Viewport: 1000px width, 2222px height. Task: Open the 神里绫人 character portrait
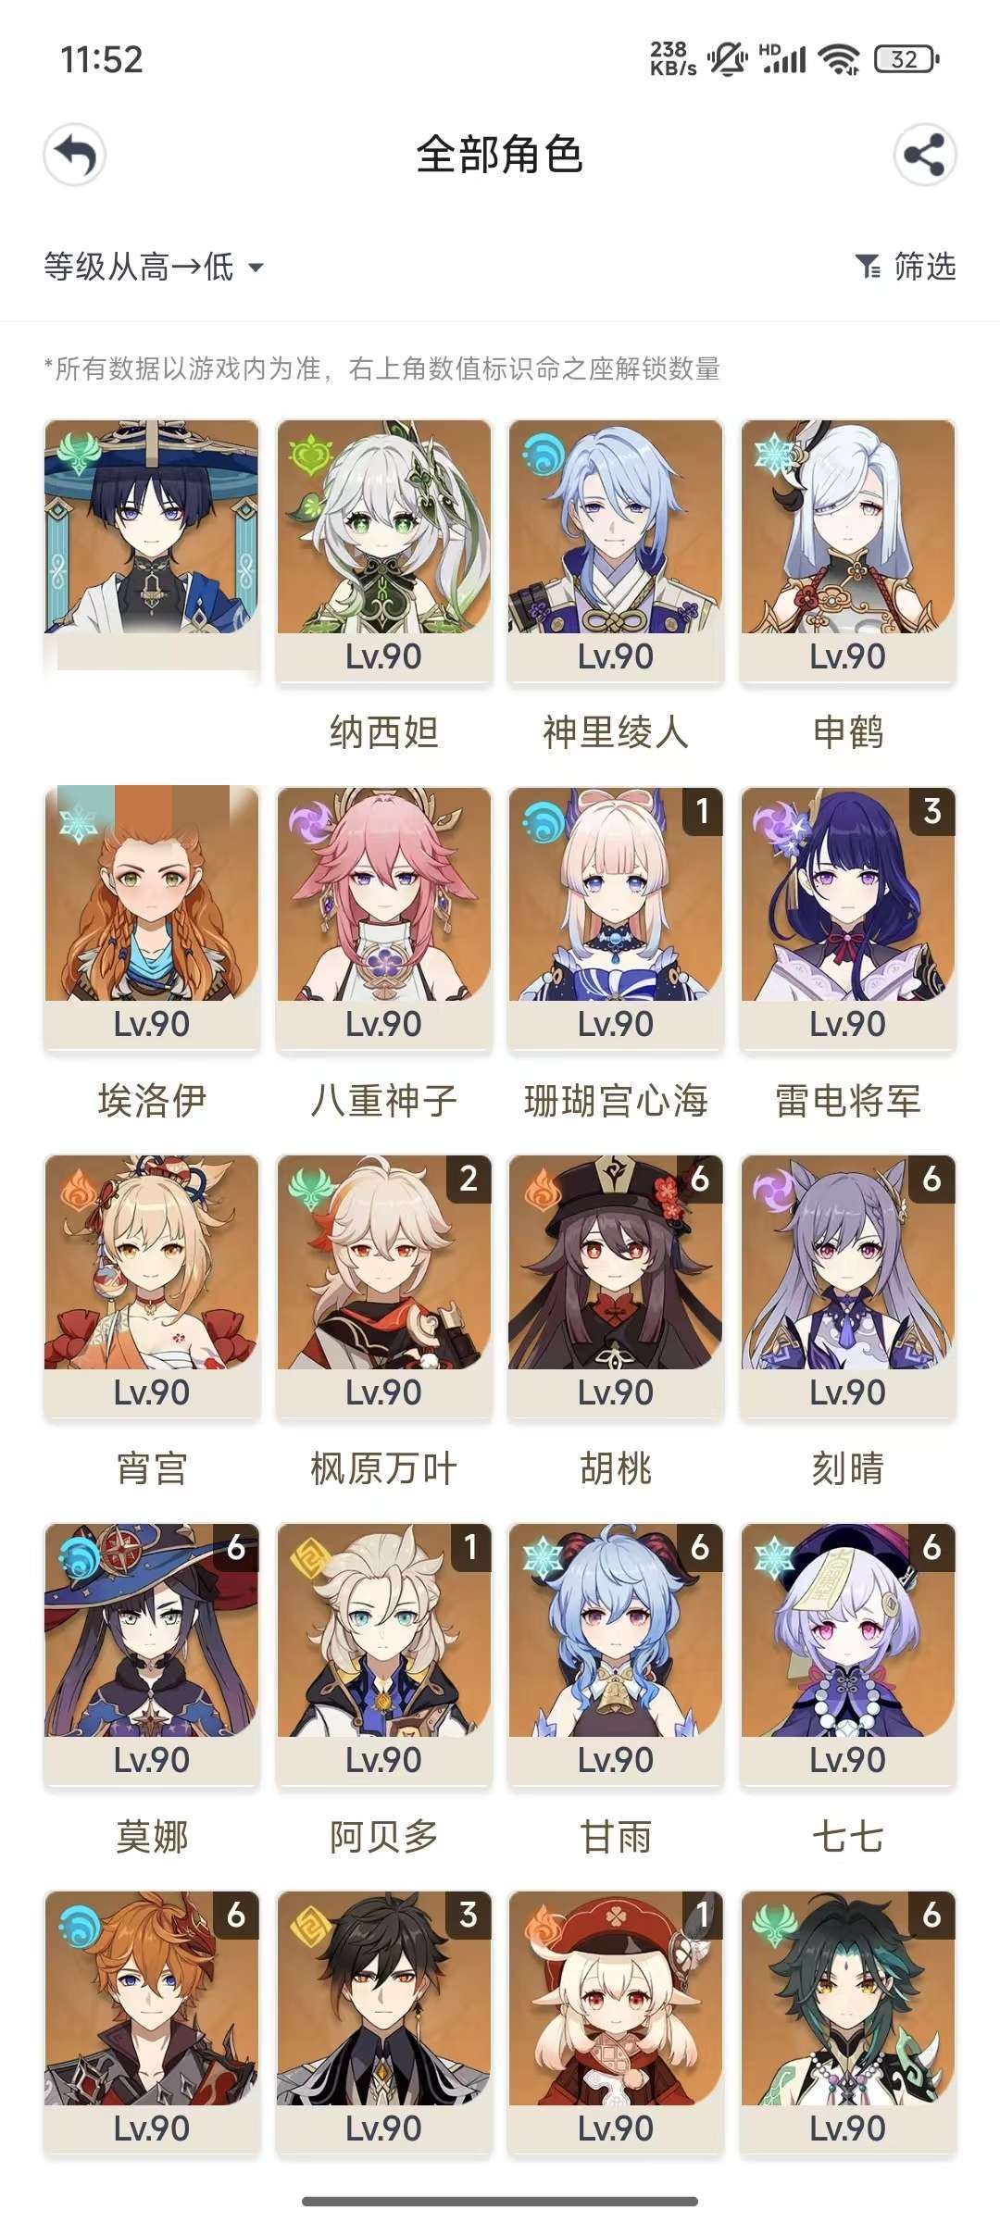(616, 526)
